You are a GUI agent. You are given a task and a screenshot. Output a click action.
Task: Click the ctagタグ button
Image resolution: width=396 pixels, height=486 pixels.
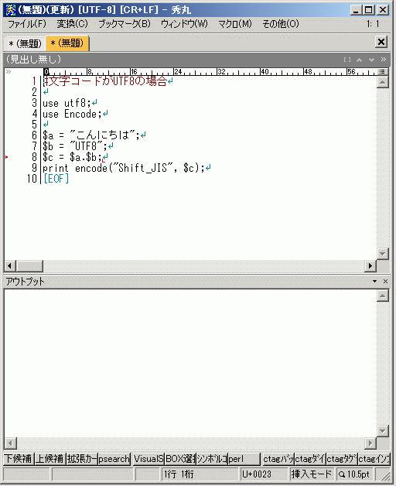(342, 459)
